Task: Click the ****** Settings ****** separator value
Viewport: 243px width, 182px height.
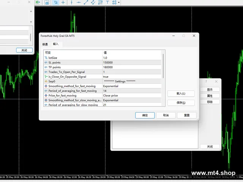Action: click(120, 81)
